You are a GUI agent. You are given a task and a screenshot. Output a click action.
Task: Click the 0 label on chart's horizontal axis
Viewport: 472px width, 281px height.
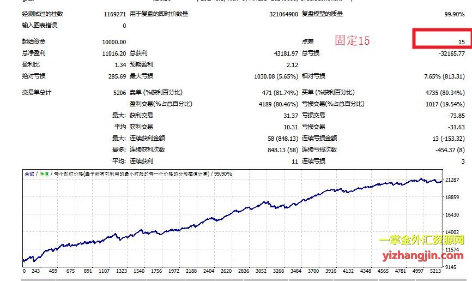click(x=24, y=271)
